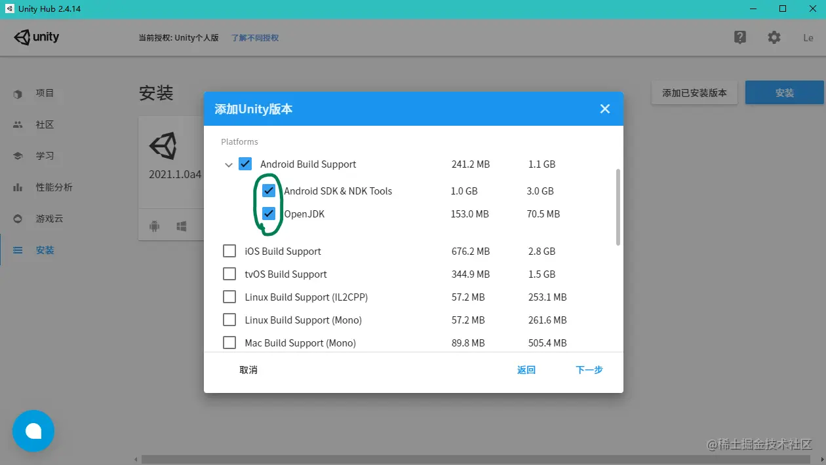The width and height of the screenshot is (826, 465).
Task: Click the 70.5 MB OpenJDK install size
Action: [x=544, y=214]
